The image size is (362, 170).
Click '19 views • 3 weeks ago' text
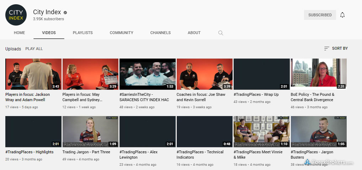(x=194, y=107)
